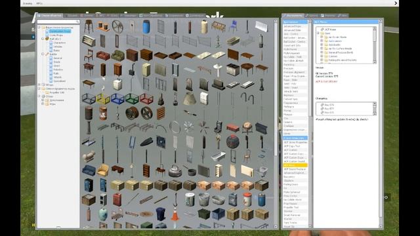The width and height of the screenshot is (420, 236).
Task: Select the spoked wheel prop icon
Action: [117, 26]
